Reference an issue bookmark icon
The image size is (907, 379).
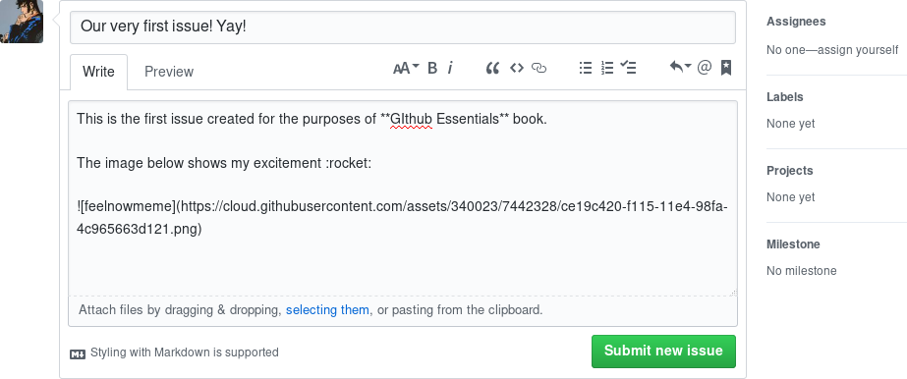pos(726,68)
